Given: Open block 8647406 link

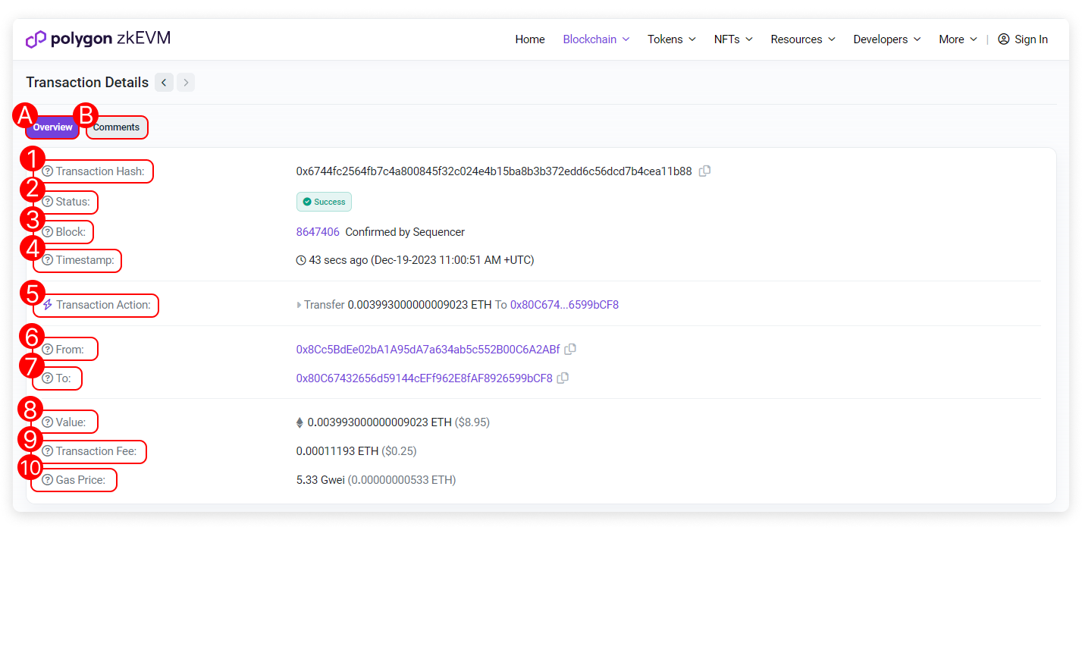Looking at the screenshot, I should pos(318,232).
